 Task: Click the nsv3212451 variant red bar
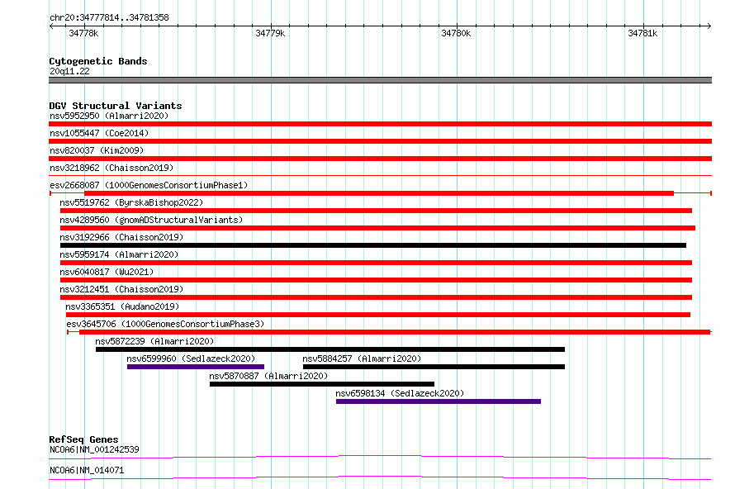pos(376,297)
